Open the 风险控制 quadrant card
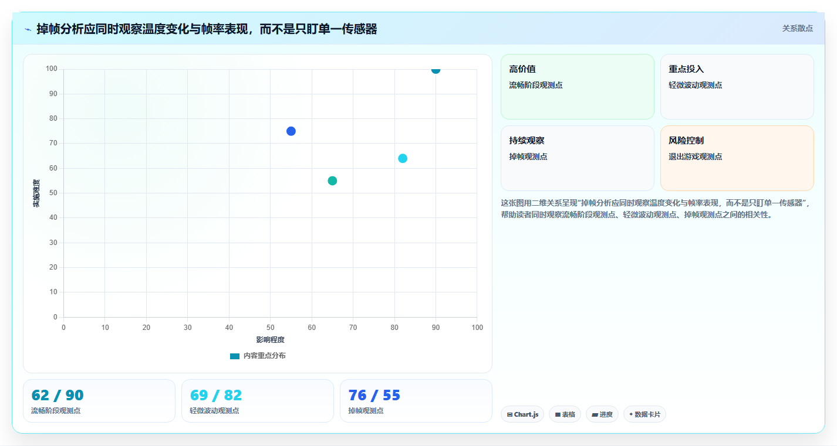This screenshot has height=446, width=837. tap(737, 158)
